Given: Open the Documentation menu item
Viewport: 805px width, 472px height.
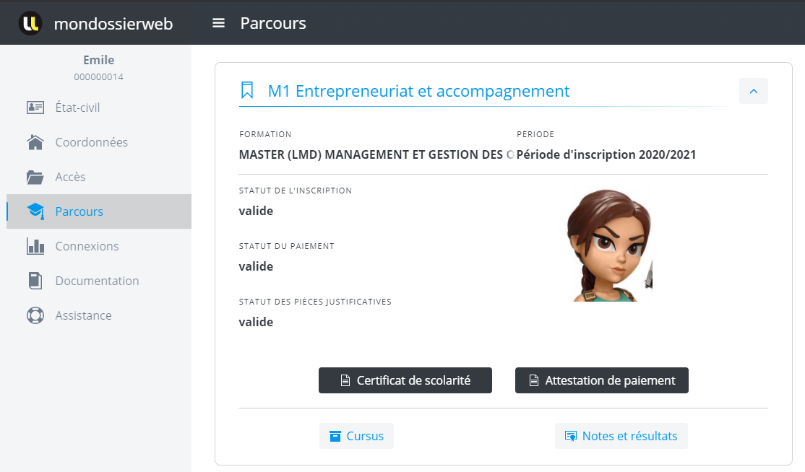Looking at the screenshot, I should point(97,281).
